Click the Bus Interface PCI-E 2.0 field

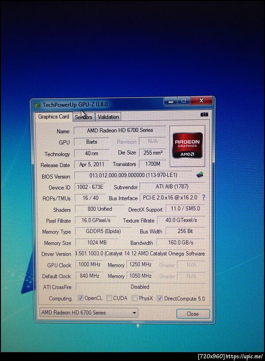[170, 198]
